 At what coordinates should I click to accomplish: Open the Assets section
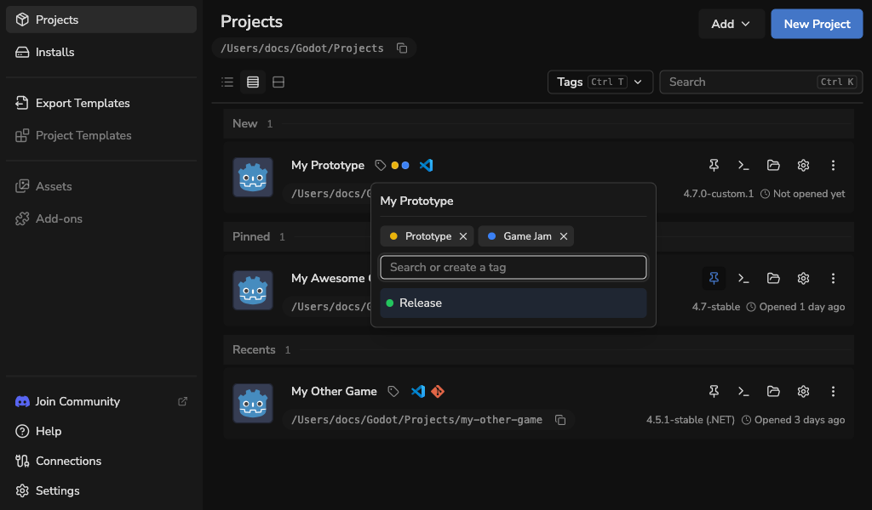point(100,186)
